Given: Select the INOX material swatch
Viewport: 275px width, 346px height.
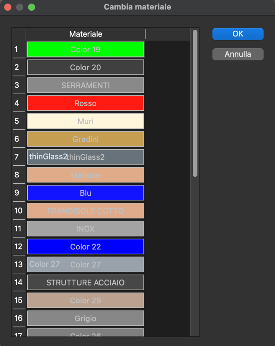Looking at the screenshot, I should [x=85, y=229].
